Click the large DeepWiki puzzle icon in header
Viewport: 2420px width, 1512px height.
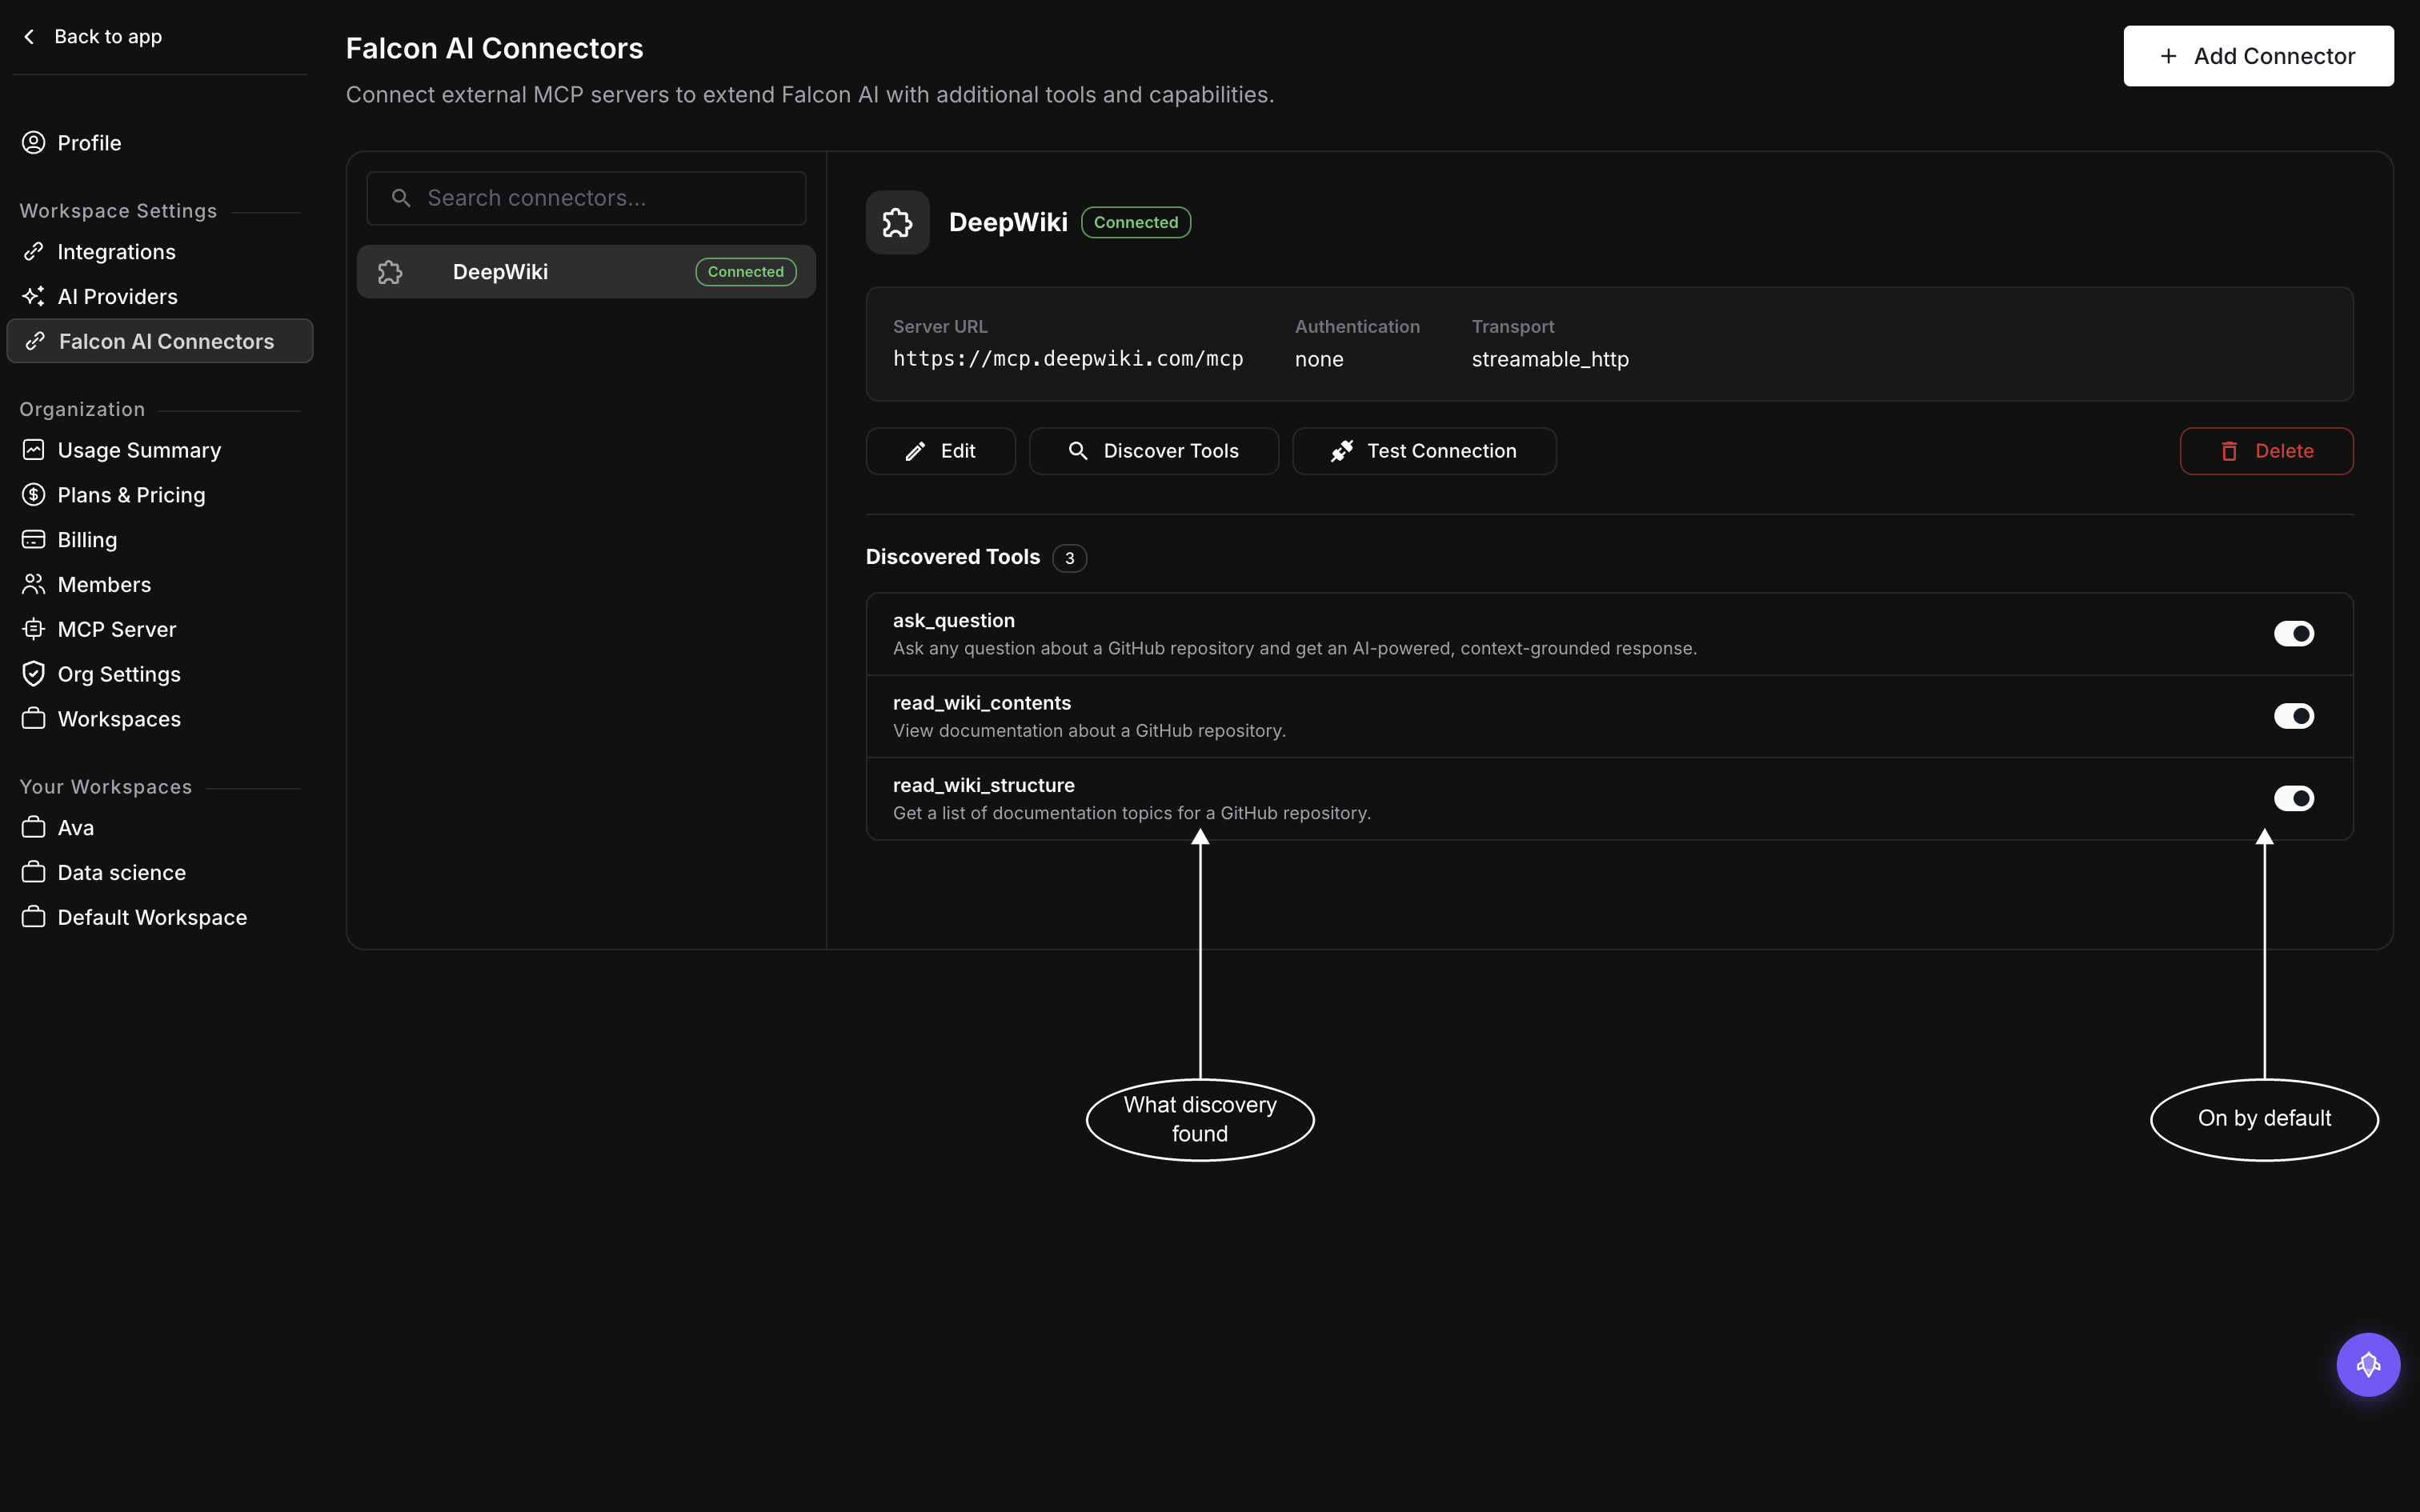(897, 222)
